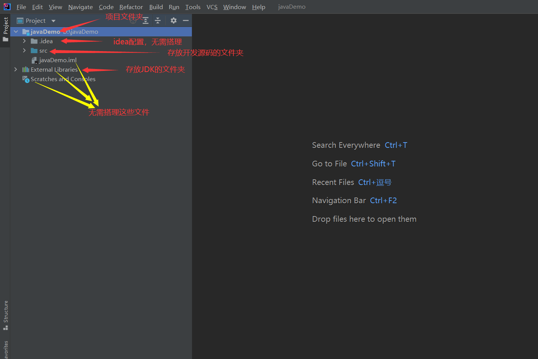This screenshot has width=538, height=359.
Task: Select the javaDemo project root row
Action: [101, 32]
